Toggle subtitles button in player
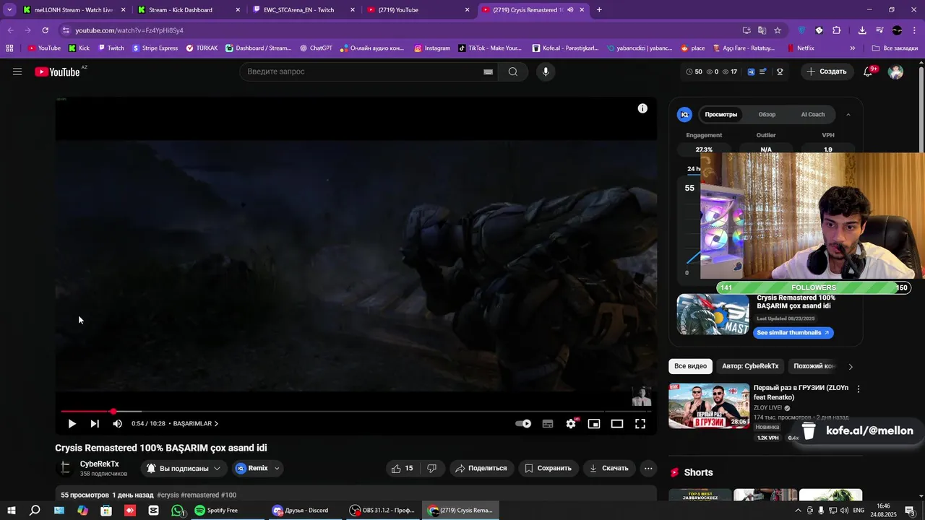This screenshot has width=925, height=520. pyautogui.click(x=548, y=424)
